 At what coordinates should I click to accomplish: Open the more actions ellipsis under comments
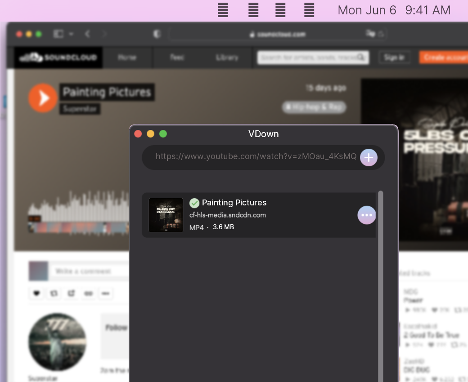(x=106, y=293)
